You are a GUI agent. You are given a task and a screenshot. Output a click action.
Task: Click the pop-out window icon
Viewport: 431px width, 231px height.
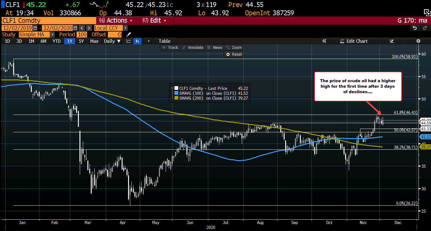(427, 12)
